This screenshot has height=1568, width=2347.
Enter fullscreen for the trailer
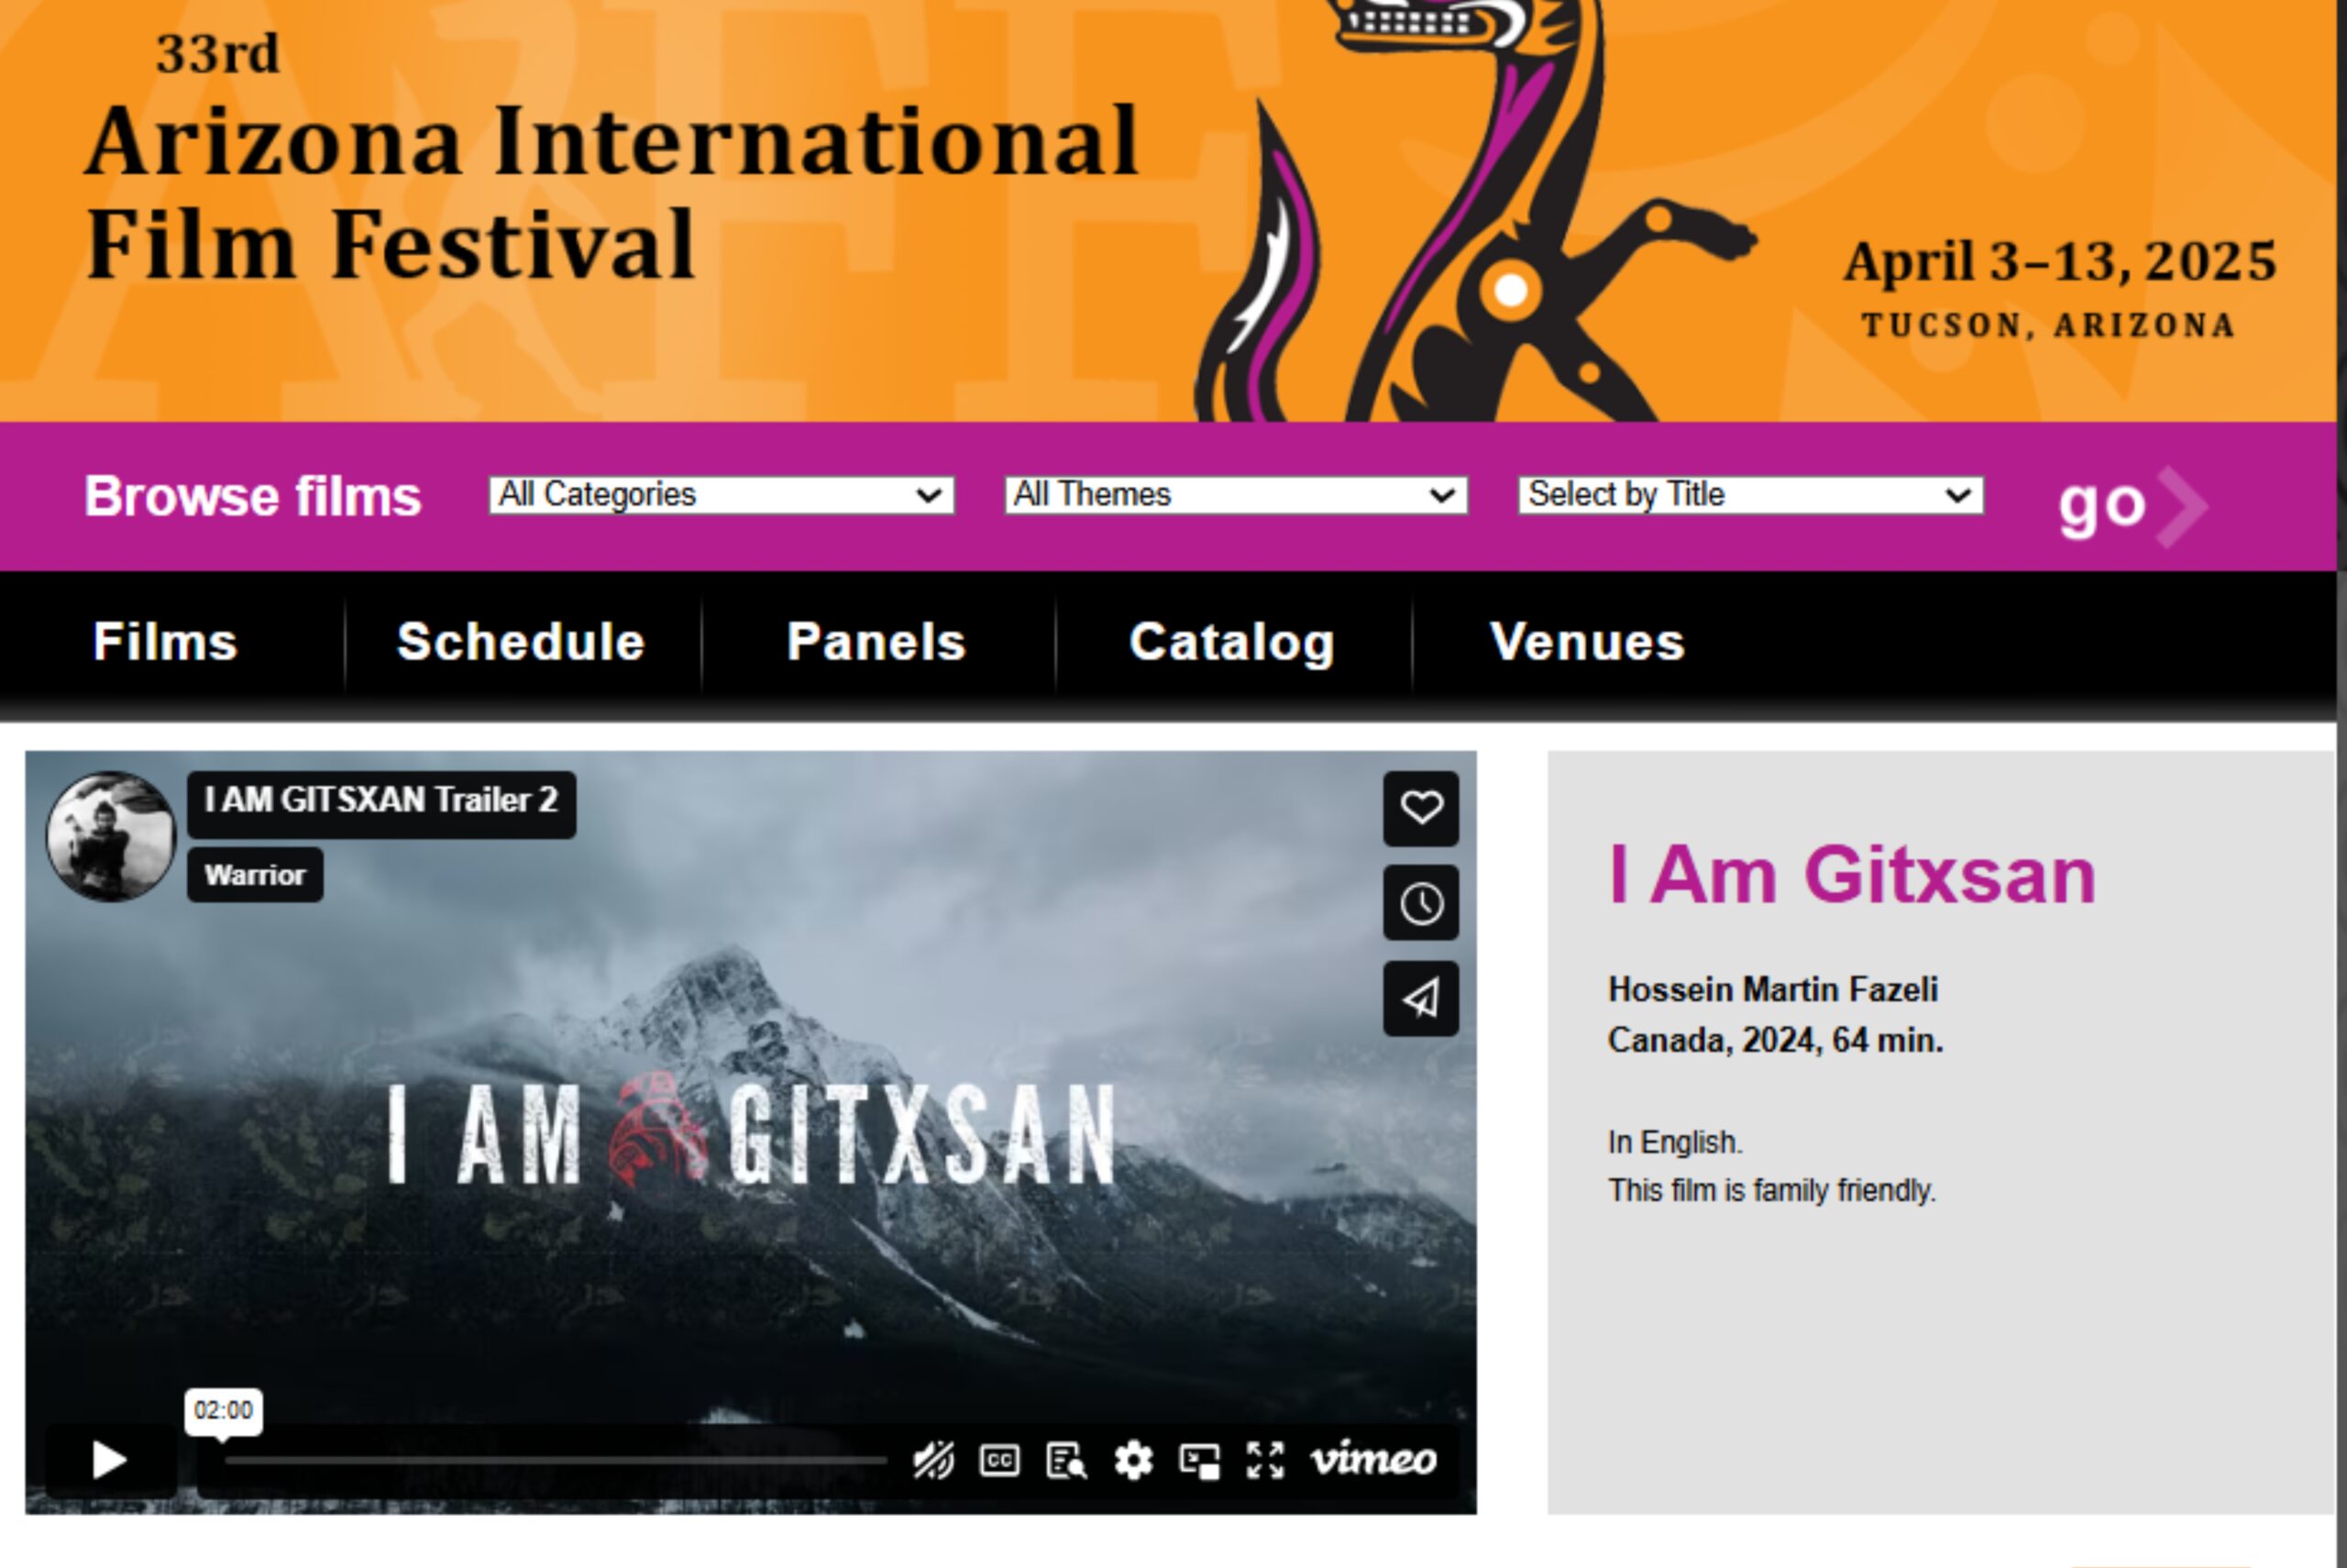click(x=1264, y=1460)
